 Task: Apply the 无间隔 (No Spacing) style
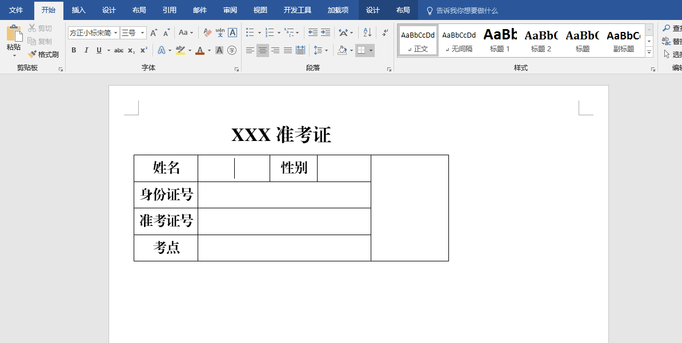[459, 41]
